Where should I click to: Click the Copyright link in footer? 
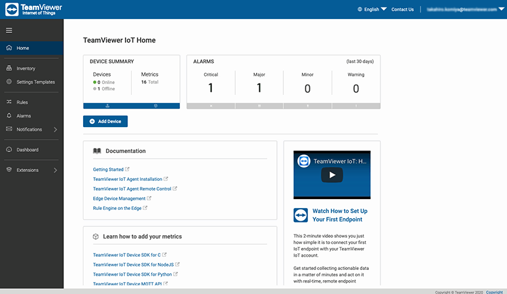tap(494, 292)
